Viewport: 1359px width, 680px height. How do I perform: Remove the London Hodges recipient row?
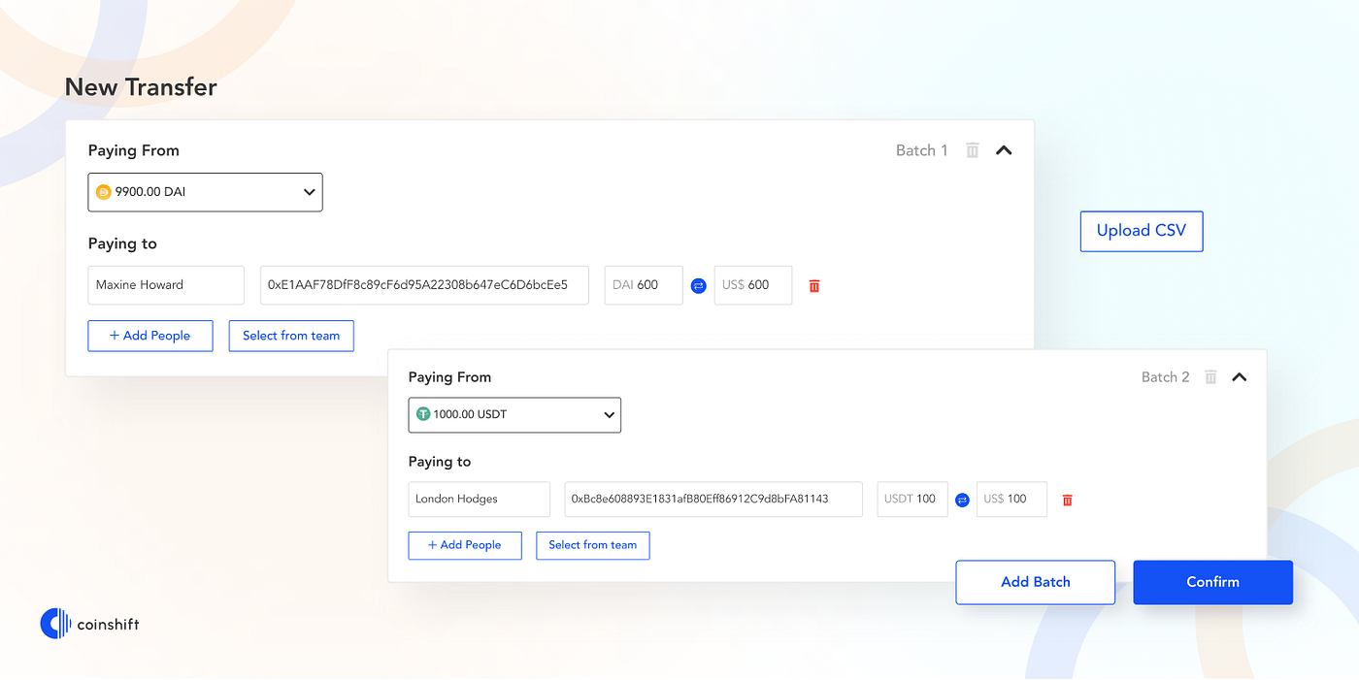[1067, 501]
